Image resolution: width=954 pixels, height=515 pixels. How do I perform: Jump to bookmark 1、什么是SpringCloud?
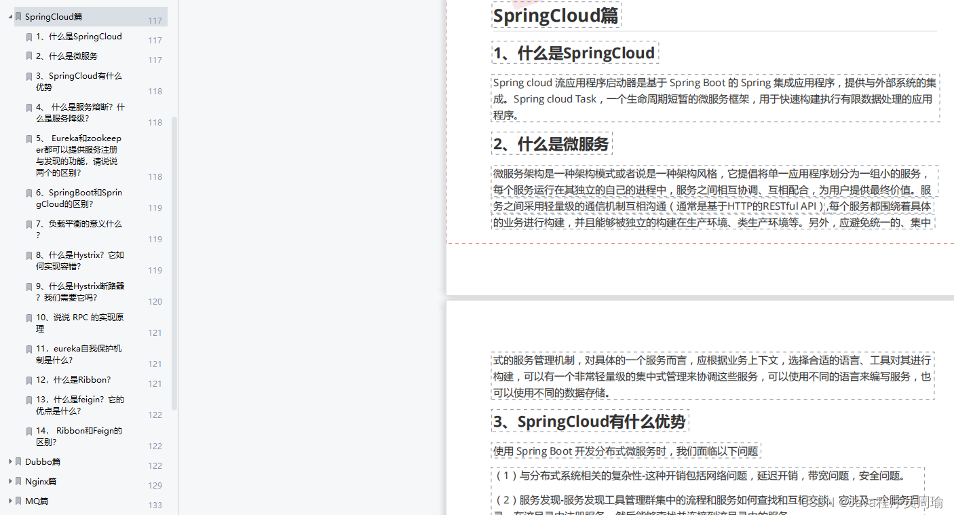pos(79,37)
